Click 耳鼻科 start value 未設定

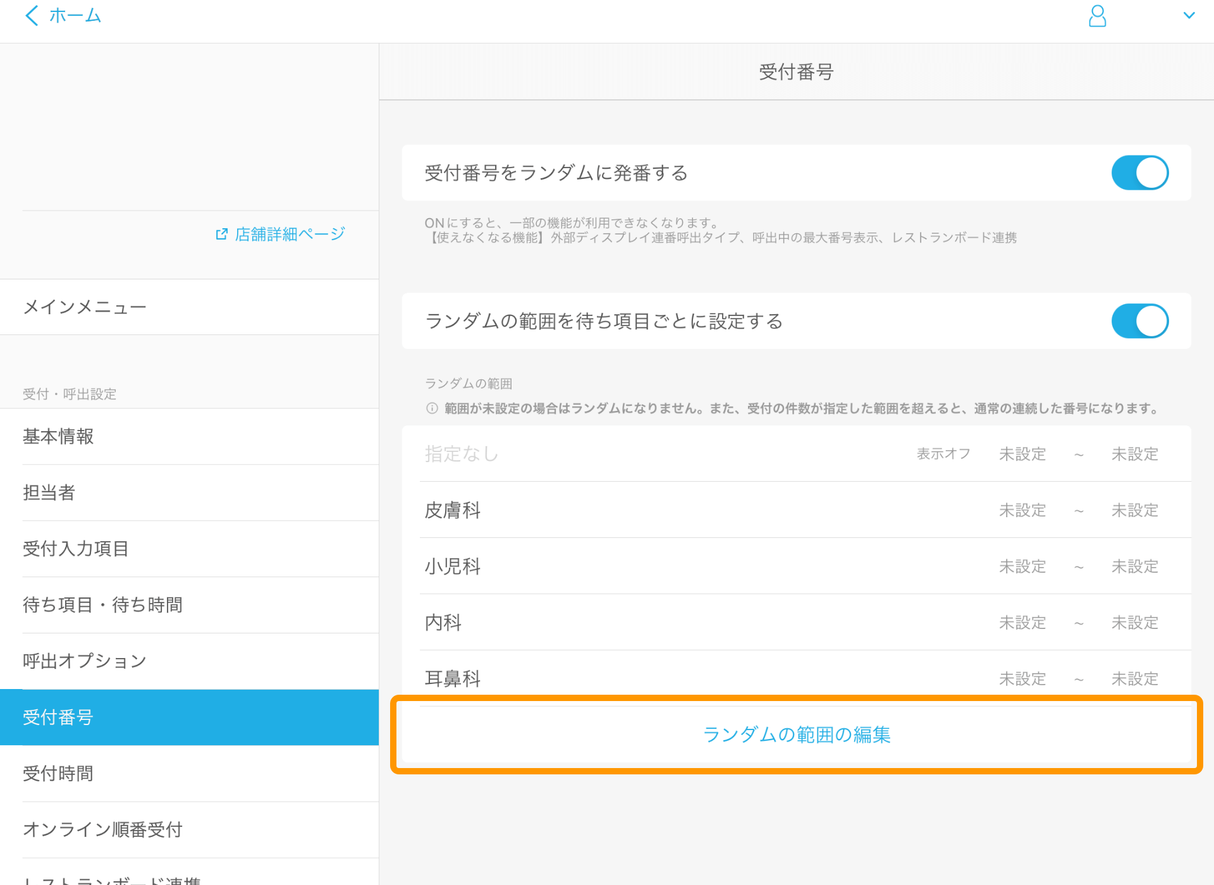(x=1022, y=679)
